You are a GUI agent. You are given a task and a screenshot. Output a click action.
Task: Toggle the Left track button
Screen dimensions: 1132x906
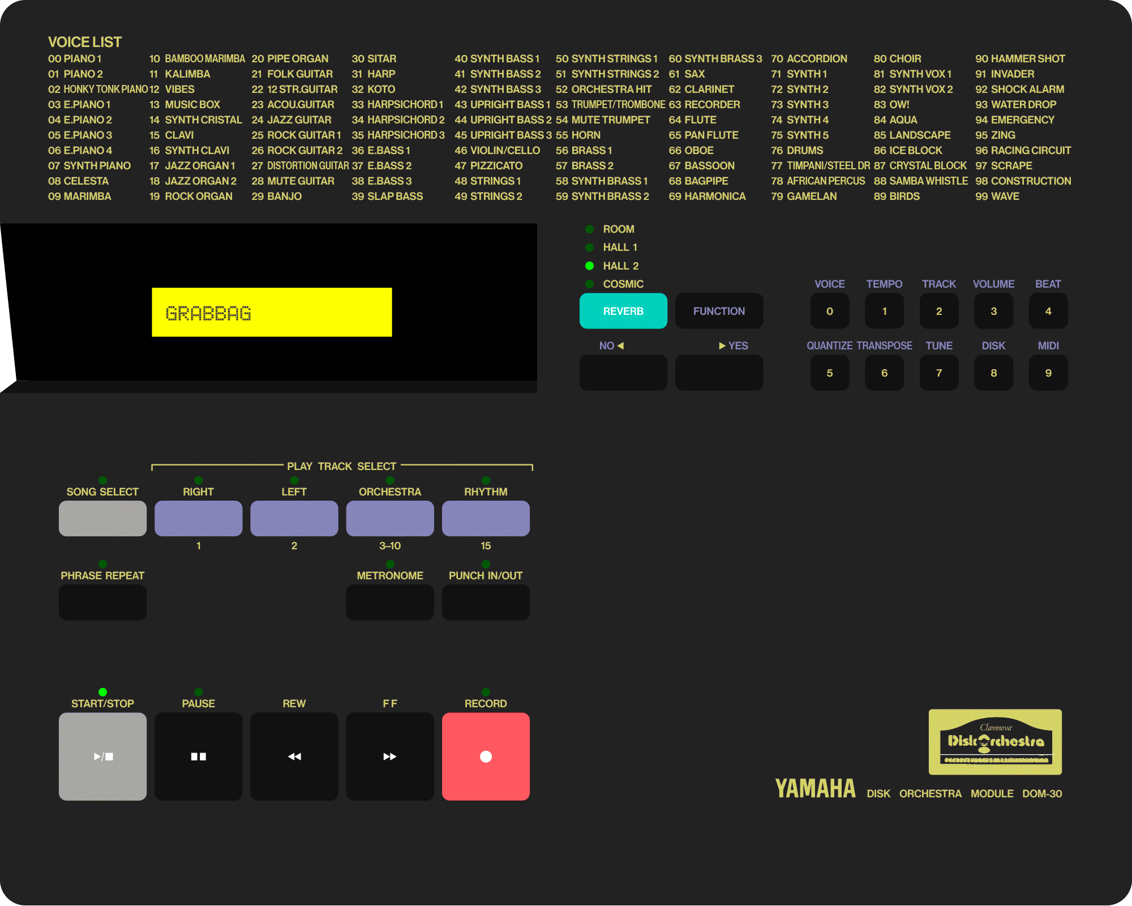pyautogui.click(x=294, y=518)
